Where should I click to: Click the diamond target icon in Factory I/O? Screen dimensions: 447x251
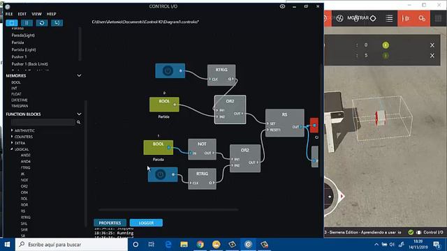pyautogui.click(x=373, y=18)
